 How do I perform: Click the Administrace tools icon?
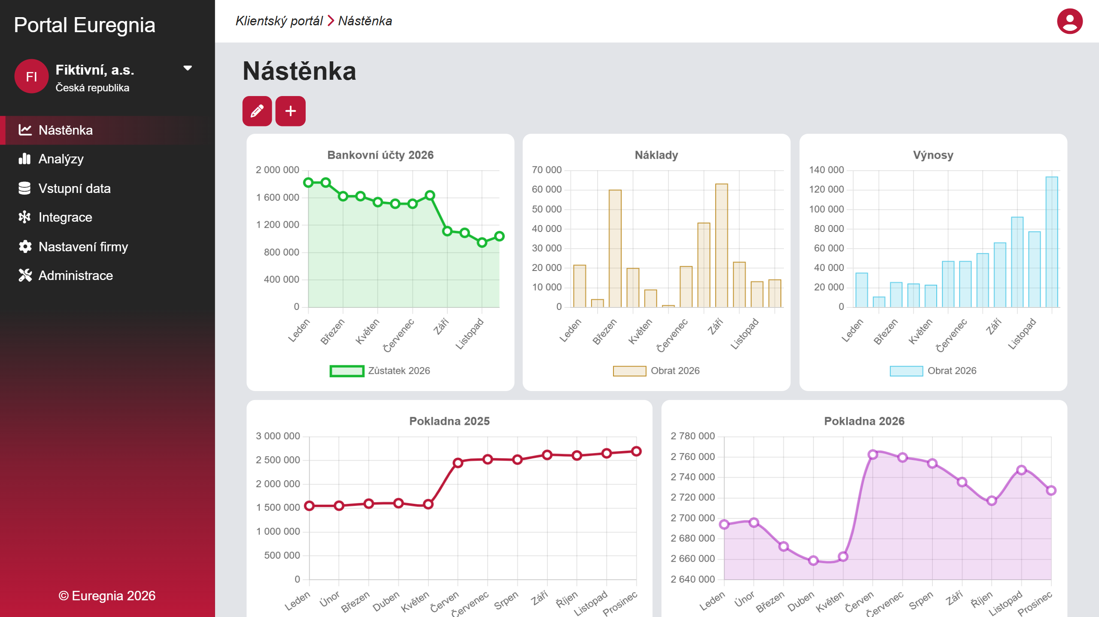click(x=25, y=275)
